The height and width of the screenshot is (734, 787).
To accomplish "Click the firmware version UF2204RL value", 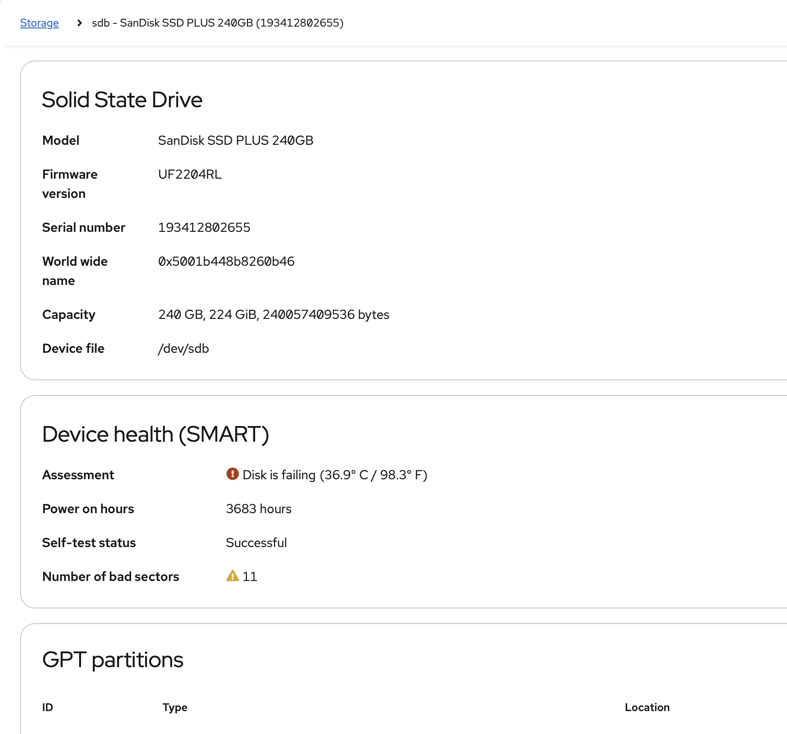I will (190, 174).
